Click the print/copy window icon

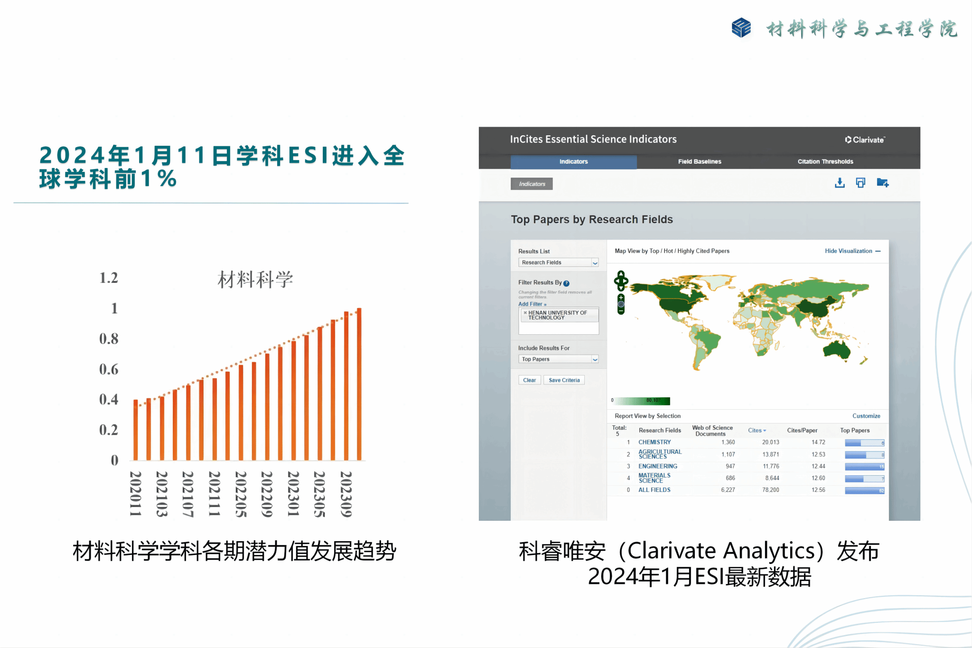pos(860,183)
